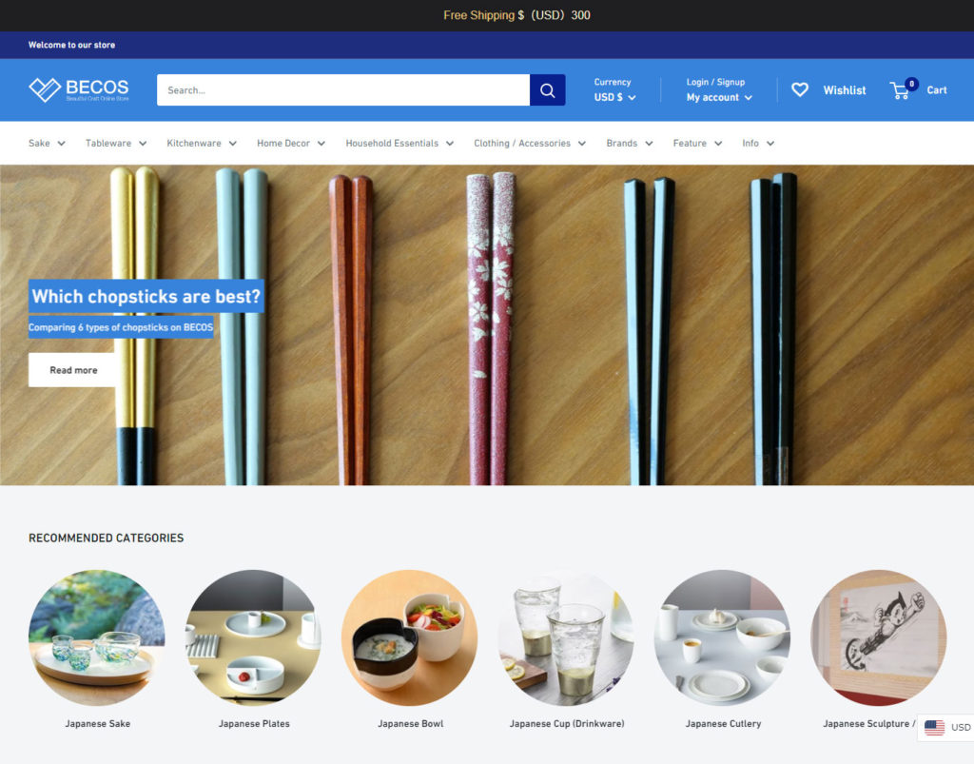Expand the Household Essentials menu

click(x=399, y=144)
